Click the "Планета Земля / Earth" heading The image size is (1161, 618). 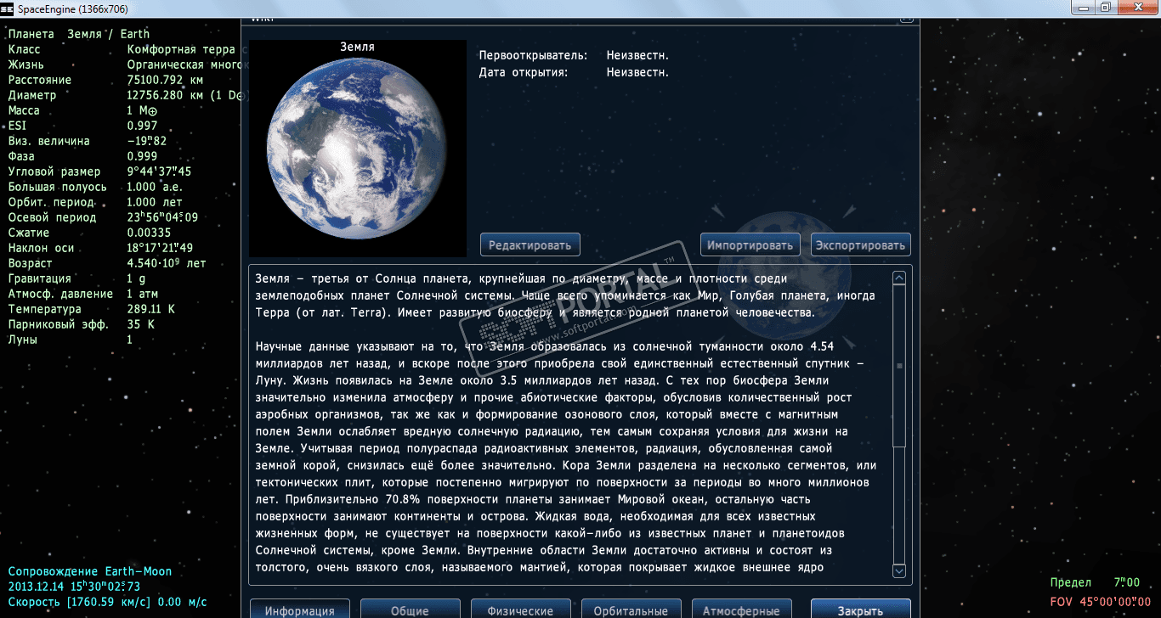pyautogui.click(x=78, y=34)
